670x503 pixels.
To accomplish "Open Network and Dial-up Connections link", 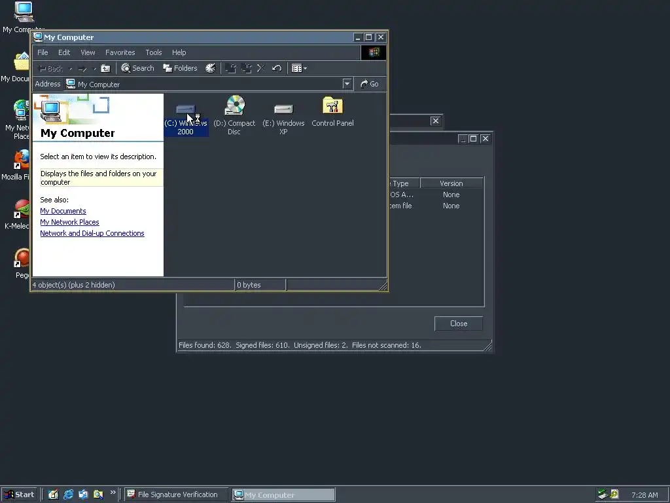I will point(92,233).
